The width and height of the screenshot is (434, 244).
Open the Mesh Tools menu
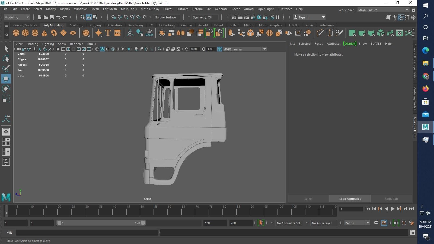tap(129, 9)
